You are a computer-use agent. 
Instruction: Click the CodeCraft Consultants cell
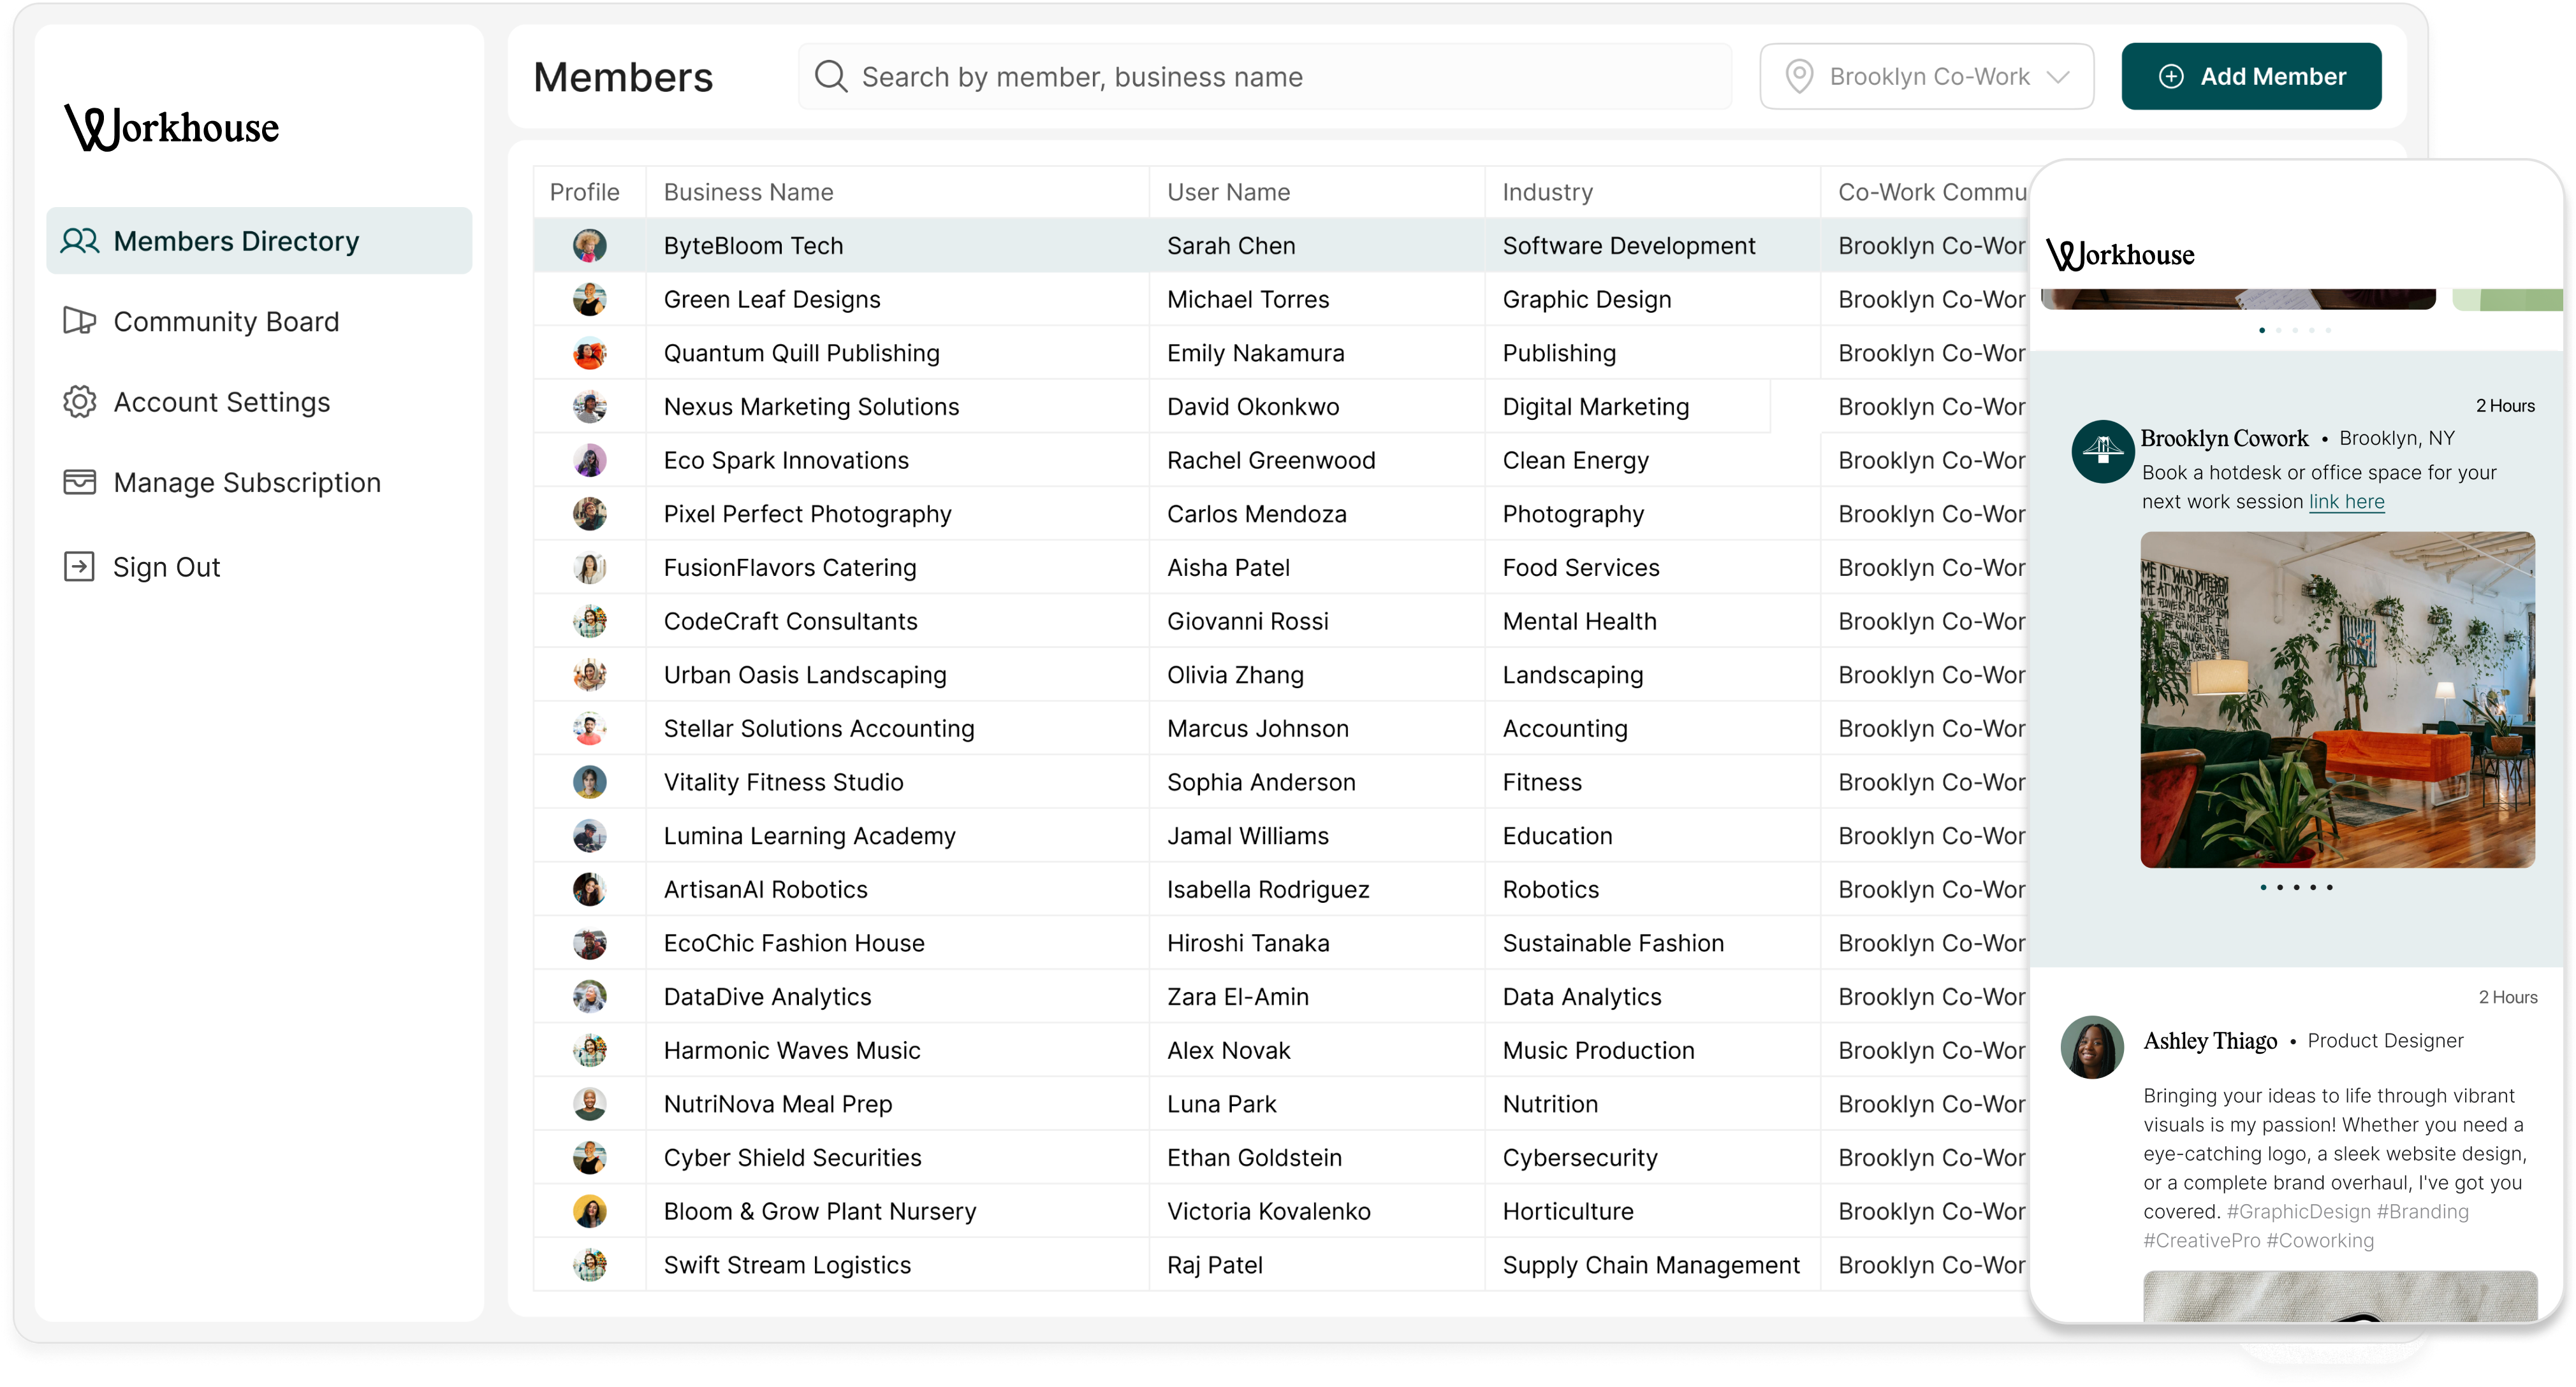[898, 622]
